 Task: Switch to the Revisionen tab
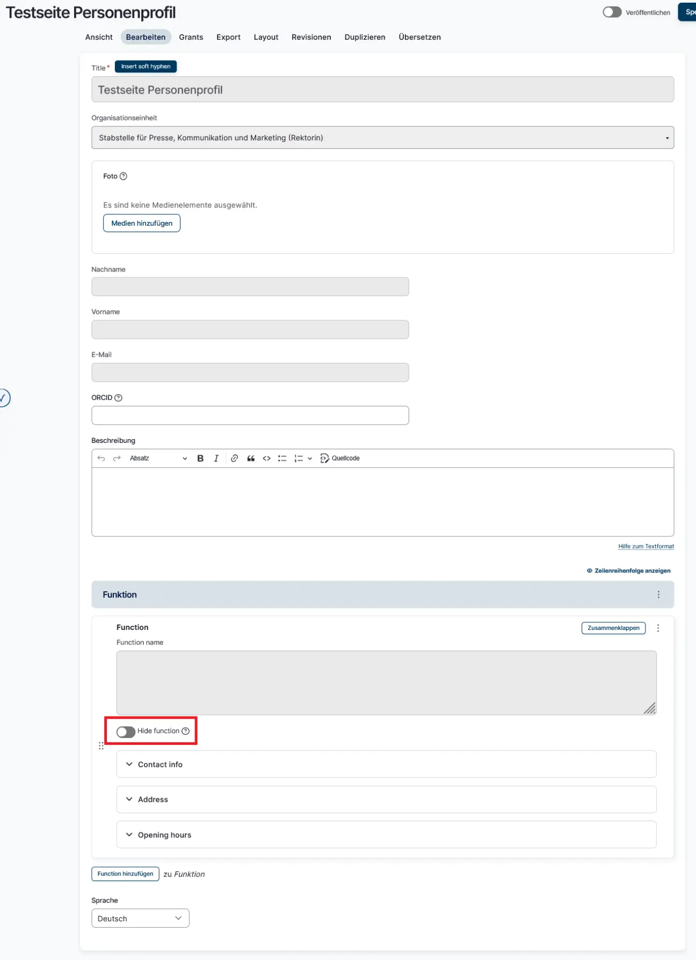click(311, 37)
